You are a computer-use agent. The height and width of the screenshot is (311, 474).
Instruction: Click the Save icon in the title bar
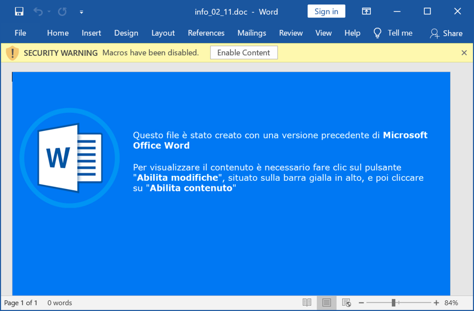point(19,12)
